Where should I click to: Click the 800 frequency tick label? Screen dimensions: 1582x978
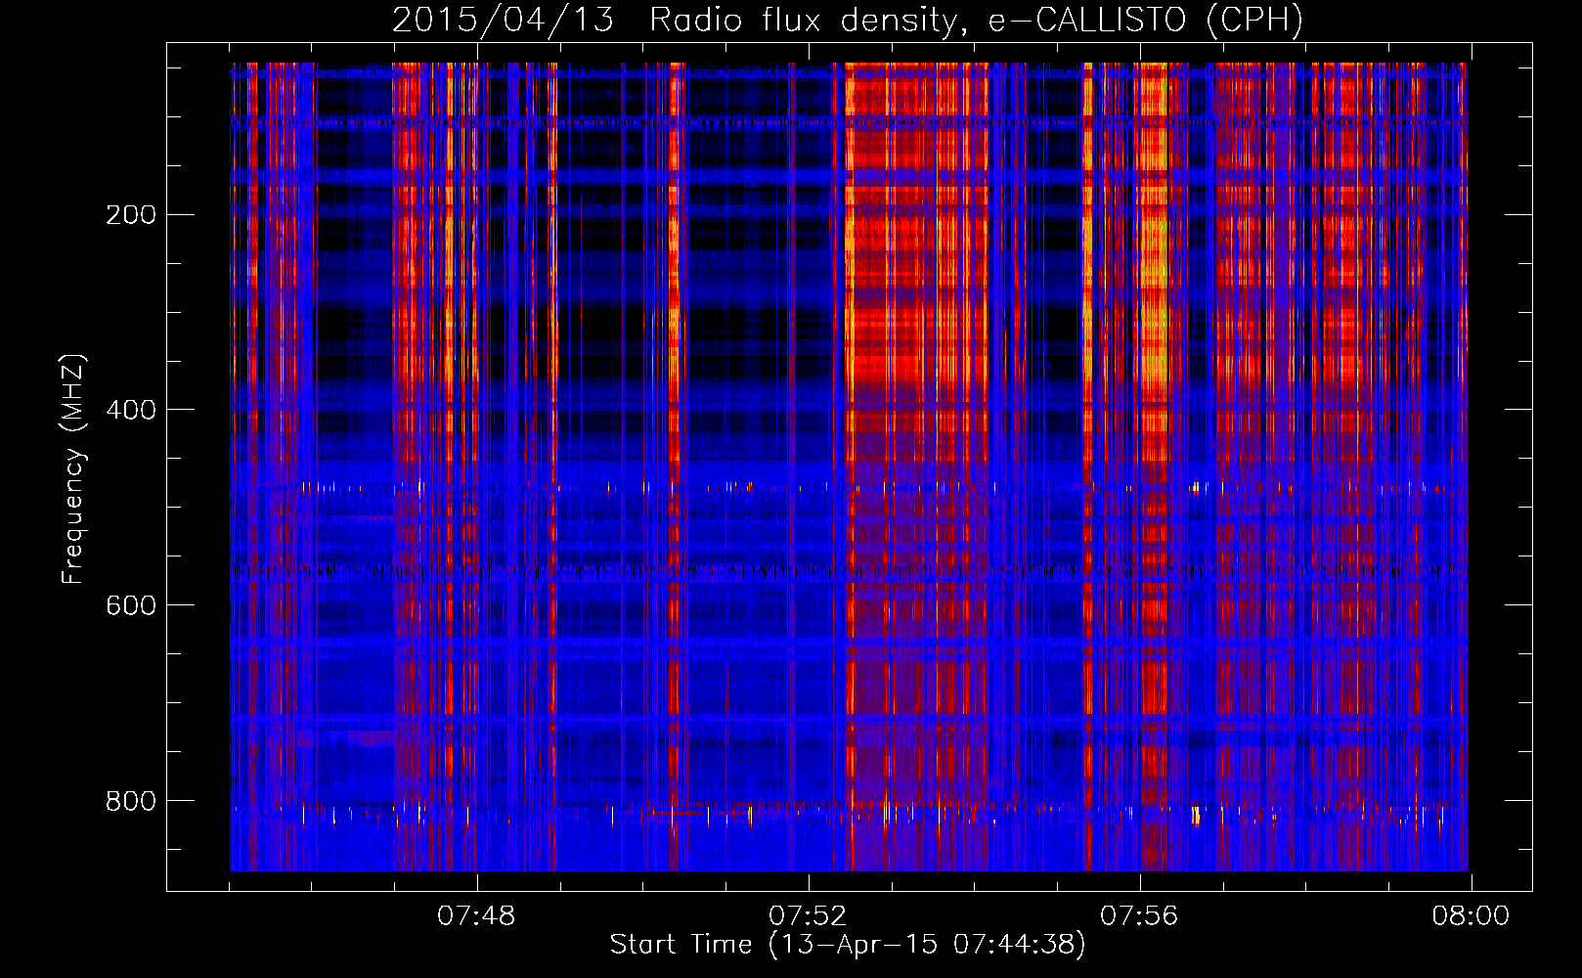point(131,801)
